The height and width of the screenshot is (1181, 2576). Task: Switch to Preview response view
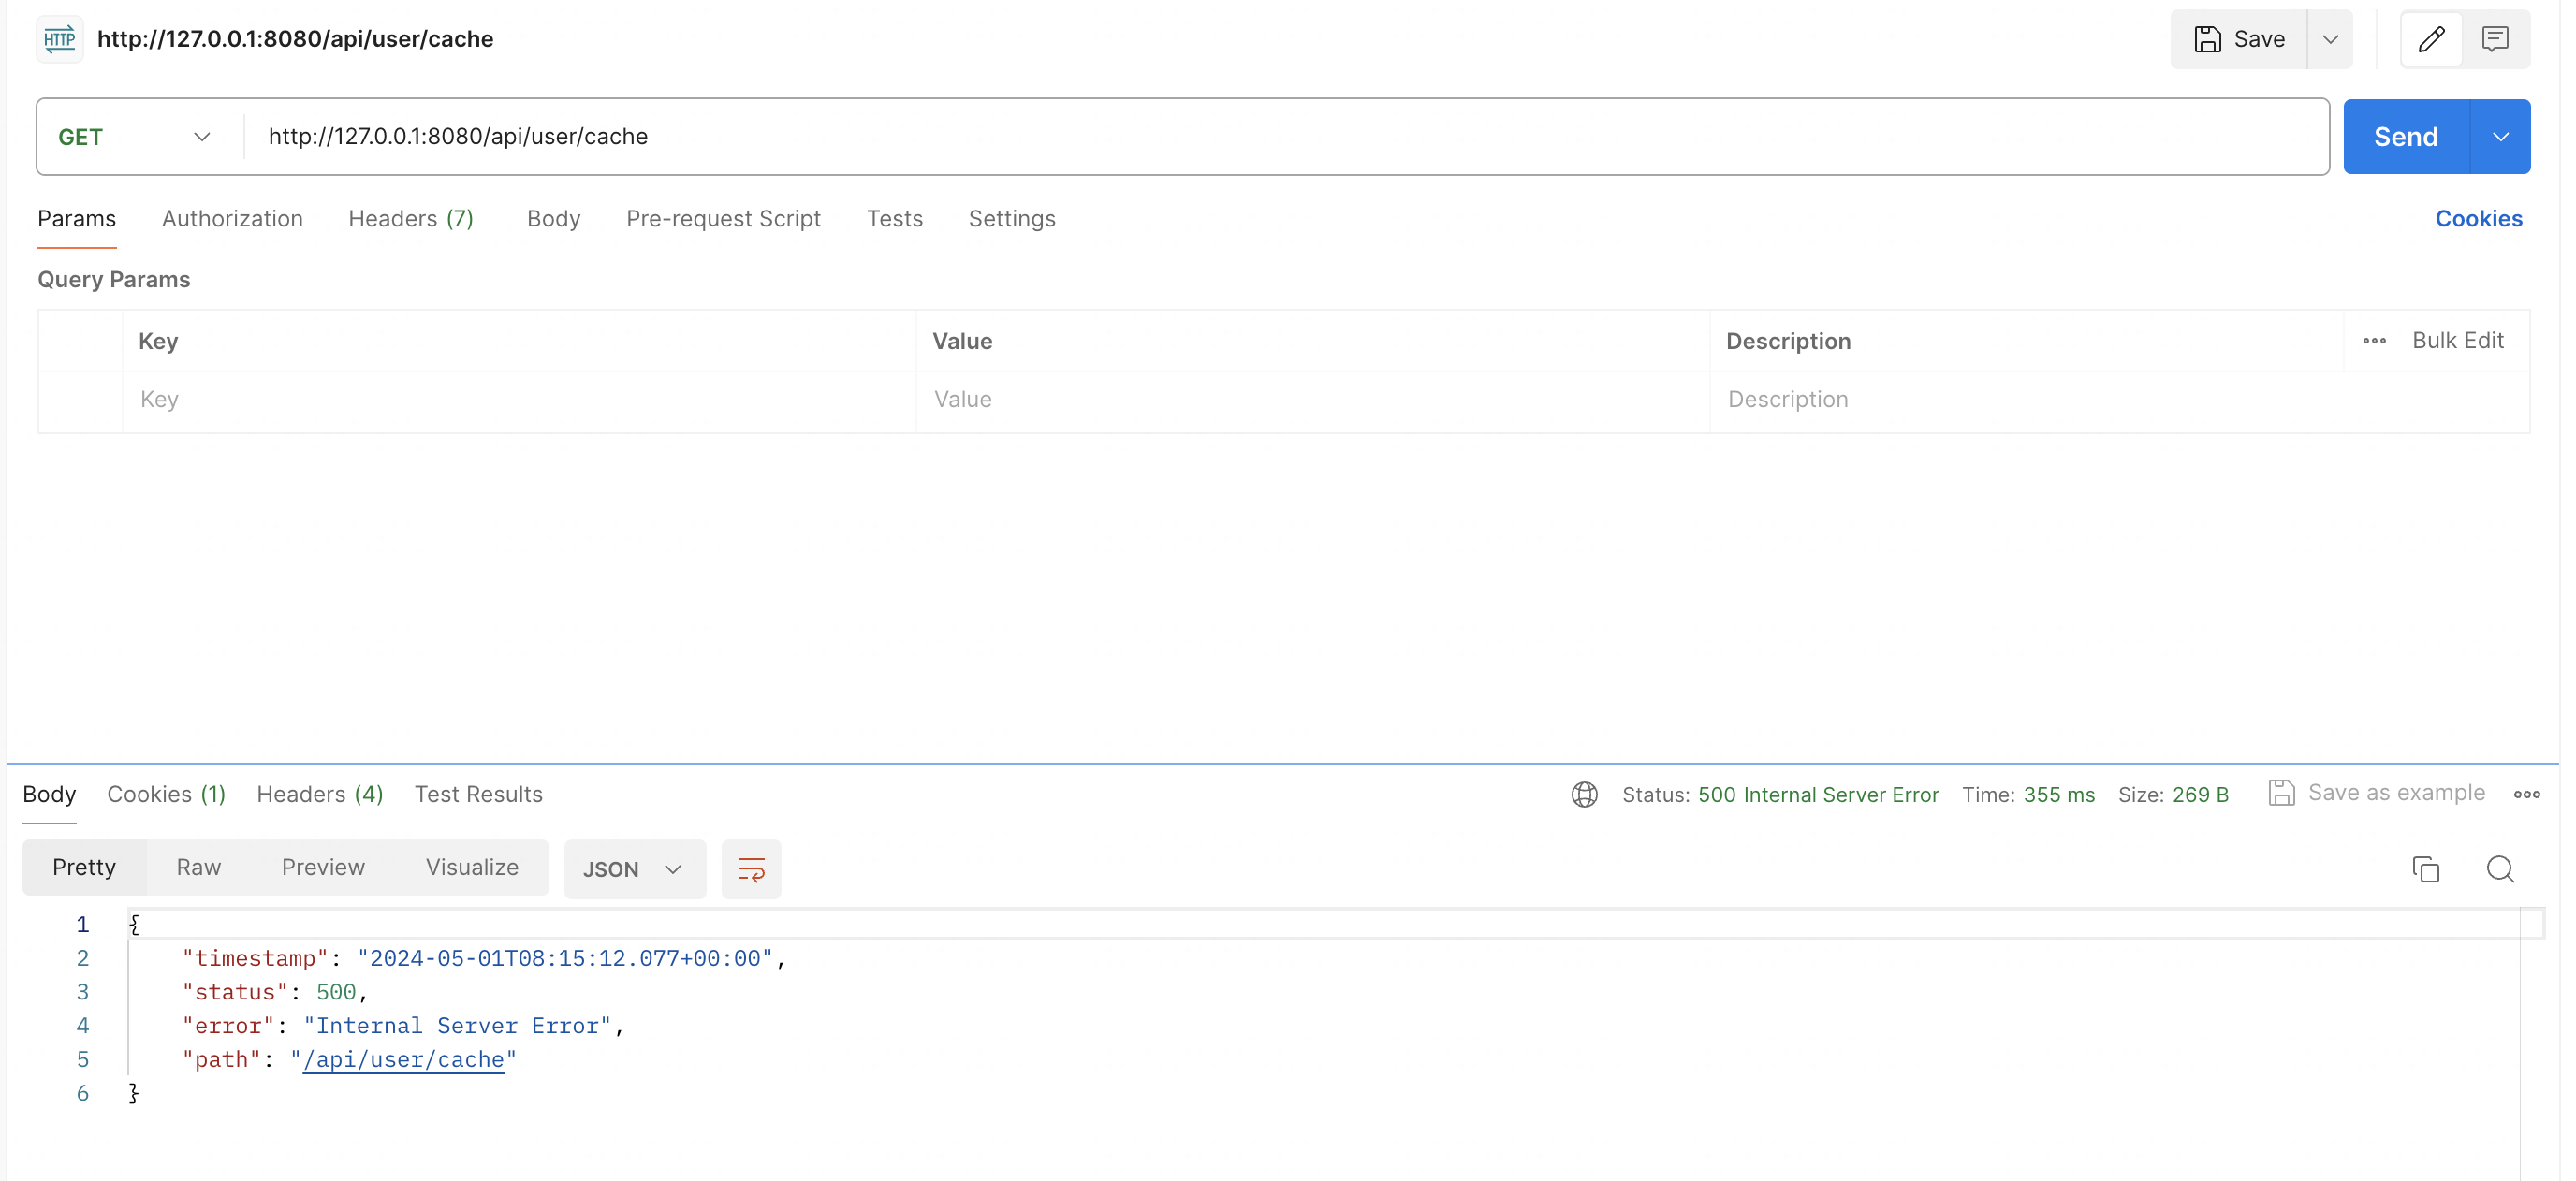click(x=323, y=867)
